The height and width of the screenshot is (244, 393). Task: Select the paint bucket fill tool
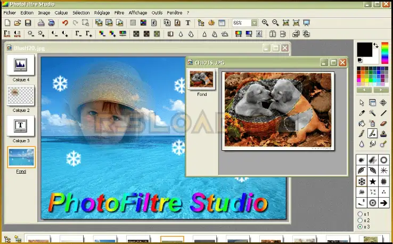coord(362,124)
